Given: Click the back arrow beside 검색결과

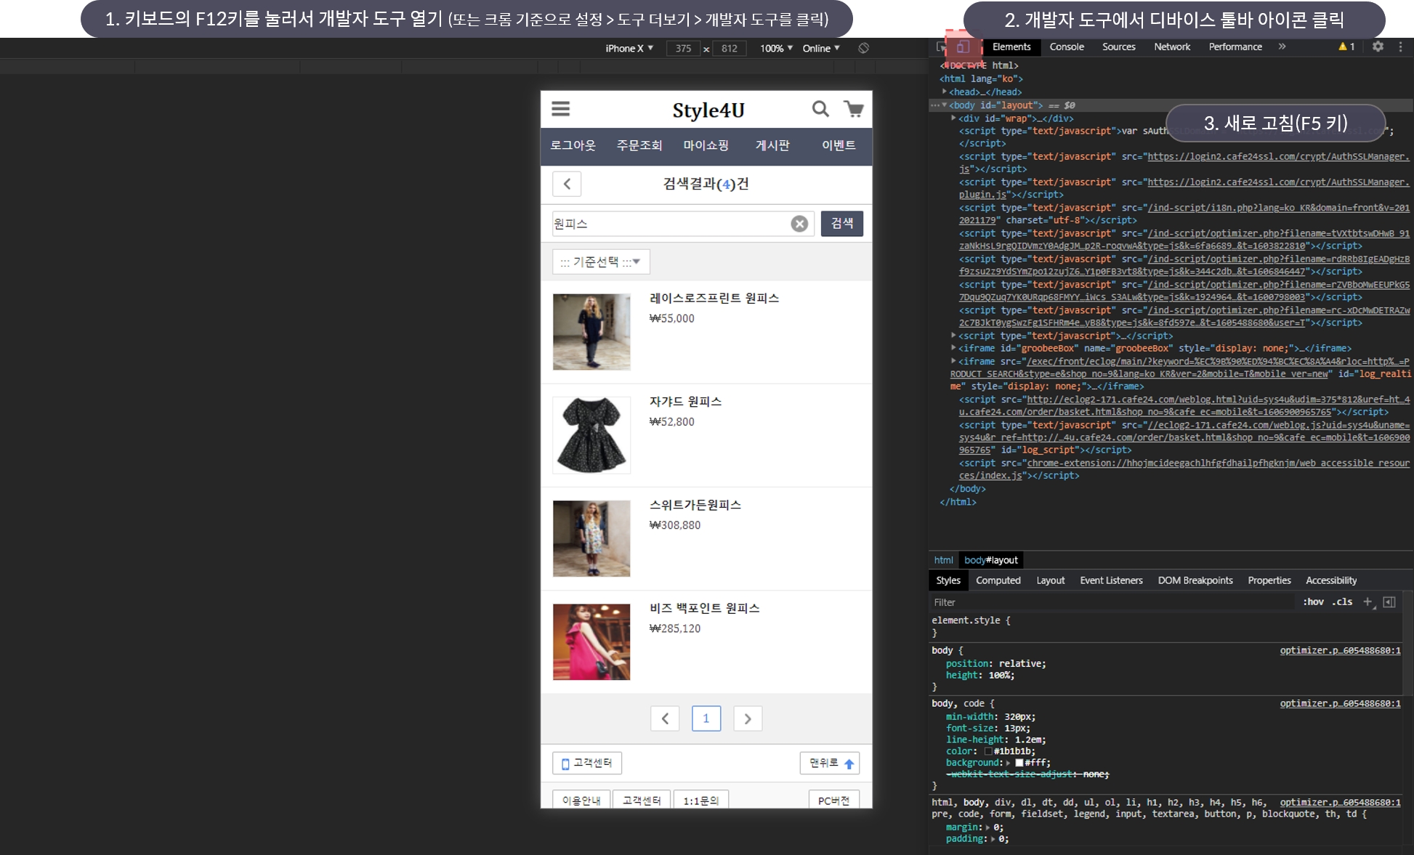Looking at the screenshot, I should point(567,184).
